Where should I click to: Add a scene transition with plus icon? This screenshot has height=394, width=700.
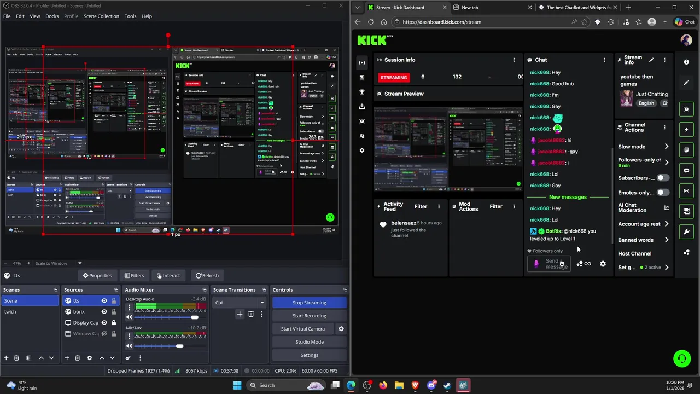240,314
